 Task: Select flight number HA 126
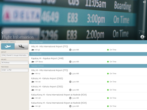pyautogui.click(x=38, y=82)
